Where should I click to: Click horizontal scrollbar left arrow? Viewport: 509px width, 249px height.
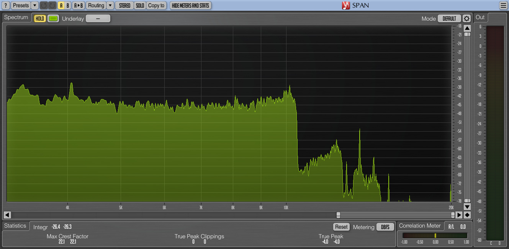click(x=7, y=215)
